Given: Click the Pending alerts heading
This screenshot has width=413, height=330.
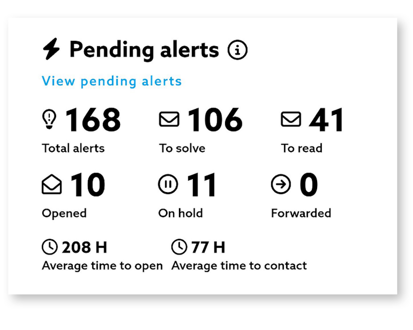Looking at the screenshot, I should pos(144,50).
